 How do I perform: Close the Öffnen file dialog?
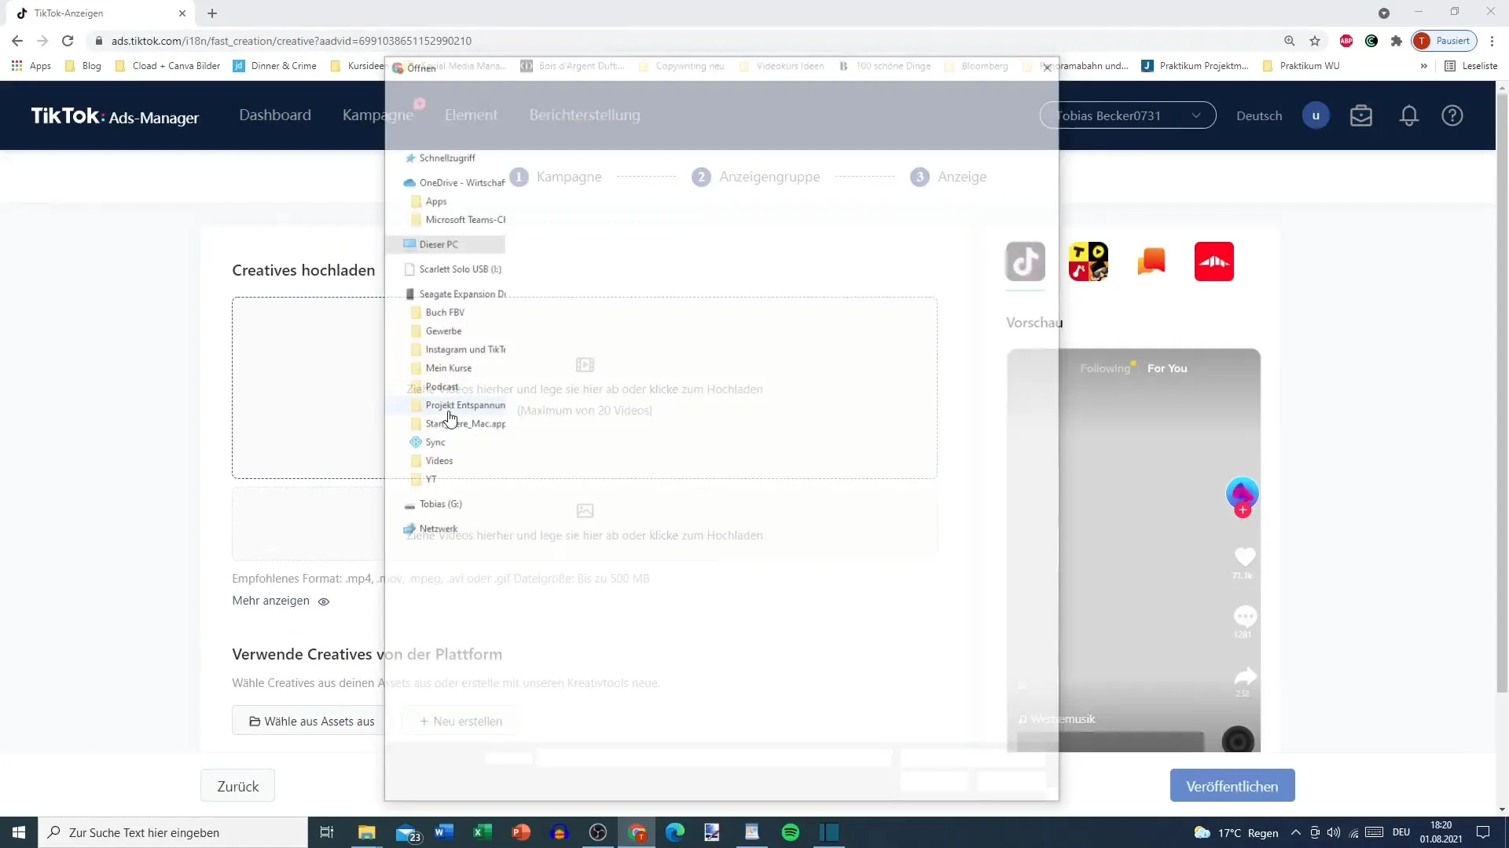1047,68
